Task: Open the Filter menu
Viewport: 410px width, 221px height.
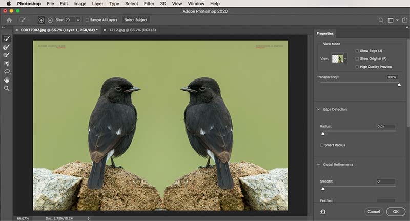Action: tap(149, 4)
